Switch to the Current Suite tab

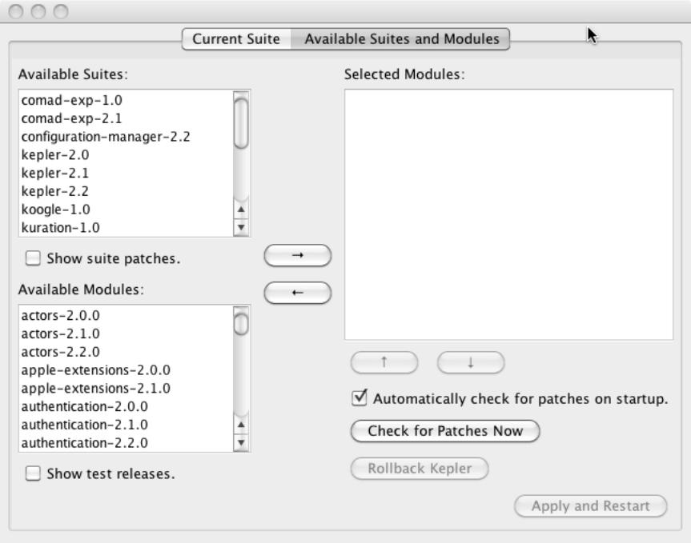coord(236,38)
